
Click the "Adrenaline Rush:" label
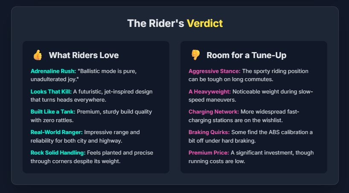53,71
